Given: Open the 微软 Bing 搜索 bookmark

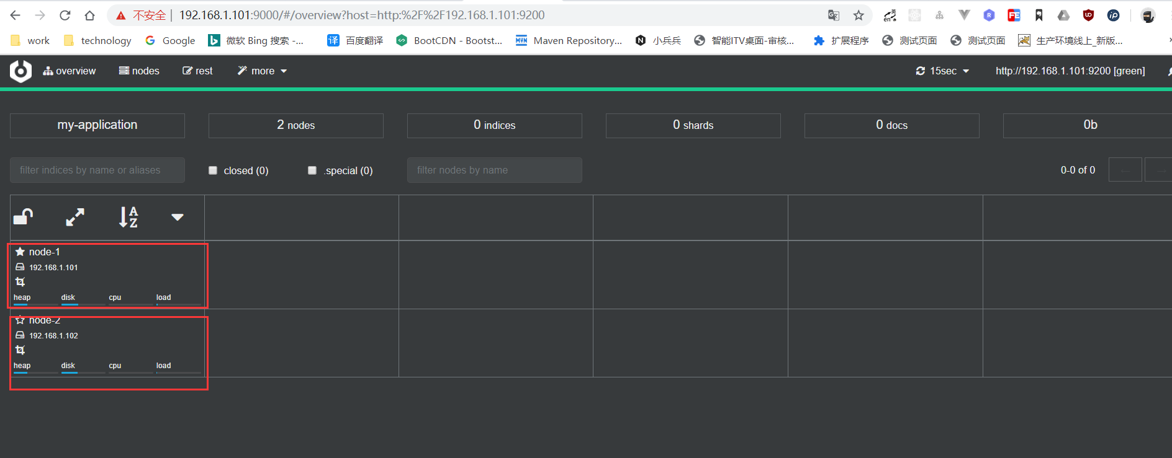Looking at the screenshot, I should pyautogui.click(x=256, y=41).
